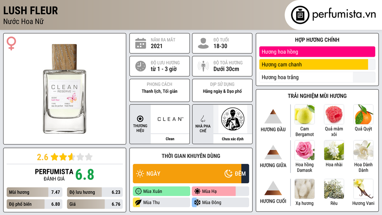Click the clock icon beside Độ lưu hương
This screenshot has width=382, height=215.
click(141, 66)
